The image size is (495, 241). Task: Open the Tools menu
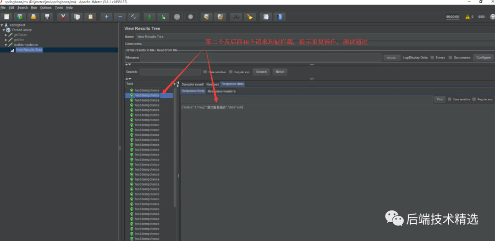(x=59, y=8)
